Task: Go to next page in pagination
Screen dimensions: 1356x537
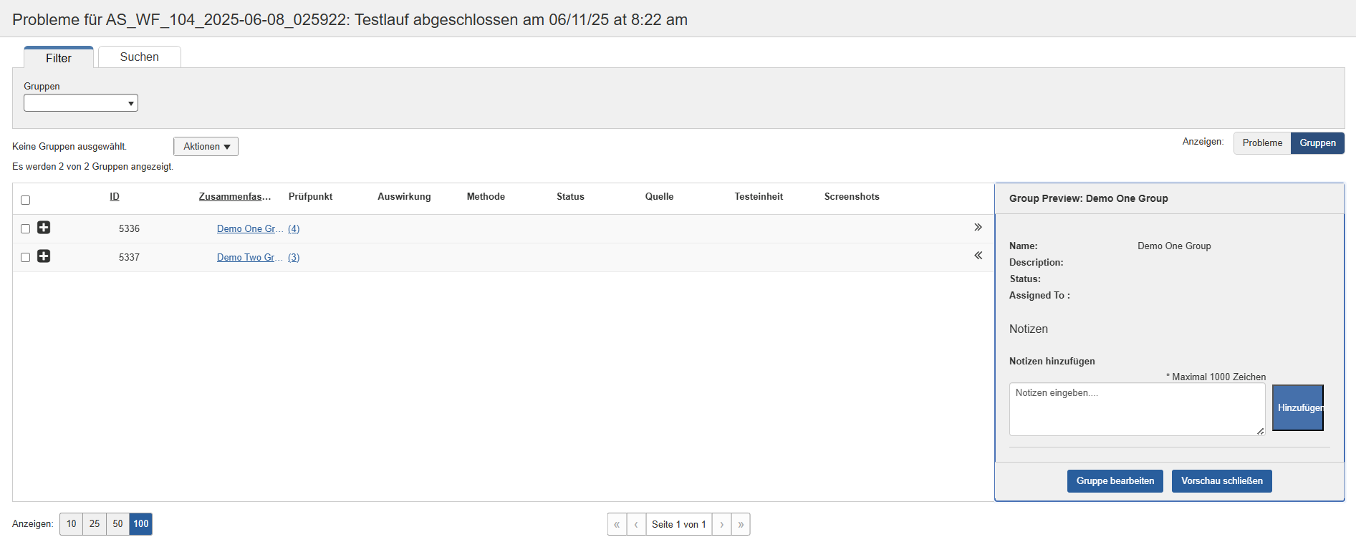Action: (721, 524)
